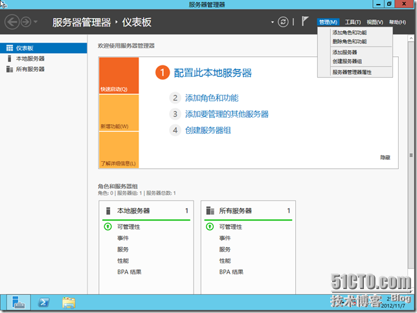Launch PowerShell from the taskbar

coord(43,303)
